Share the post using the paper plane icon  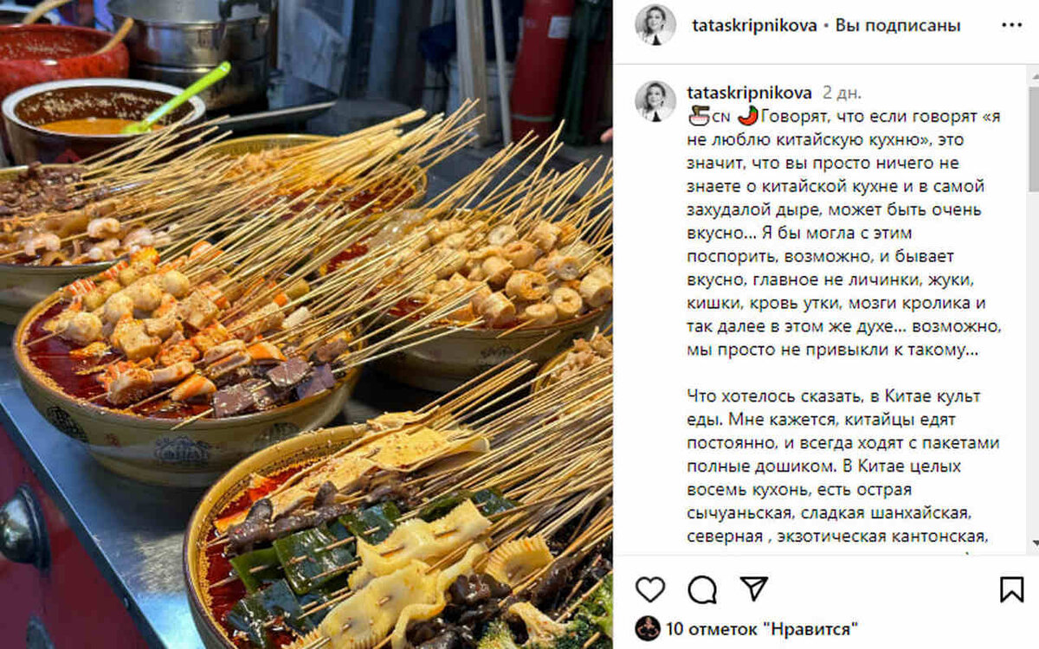(754, 588)
